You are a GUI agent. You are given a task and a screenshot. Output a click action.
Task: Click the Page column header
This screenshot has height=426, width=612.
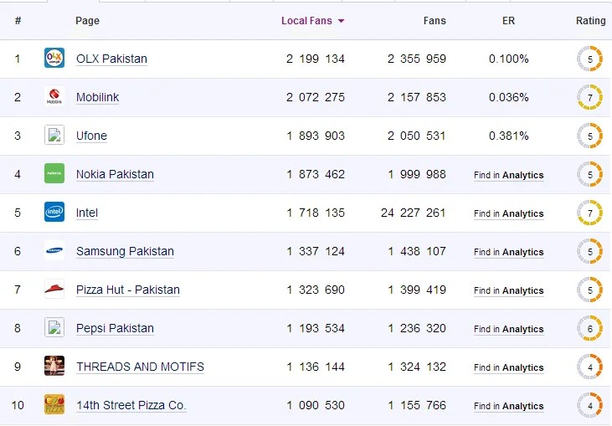tap(87, 21)
